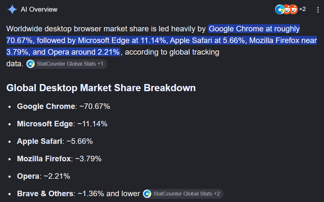Select the Apple Safari ~5.66% list item
The height and width of the screenshot is (202, 324).
(55, 141)
